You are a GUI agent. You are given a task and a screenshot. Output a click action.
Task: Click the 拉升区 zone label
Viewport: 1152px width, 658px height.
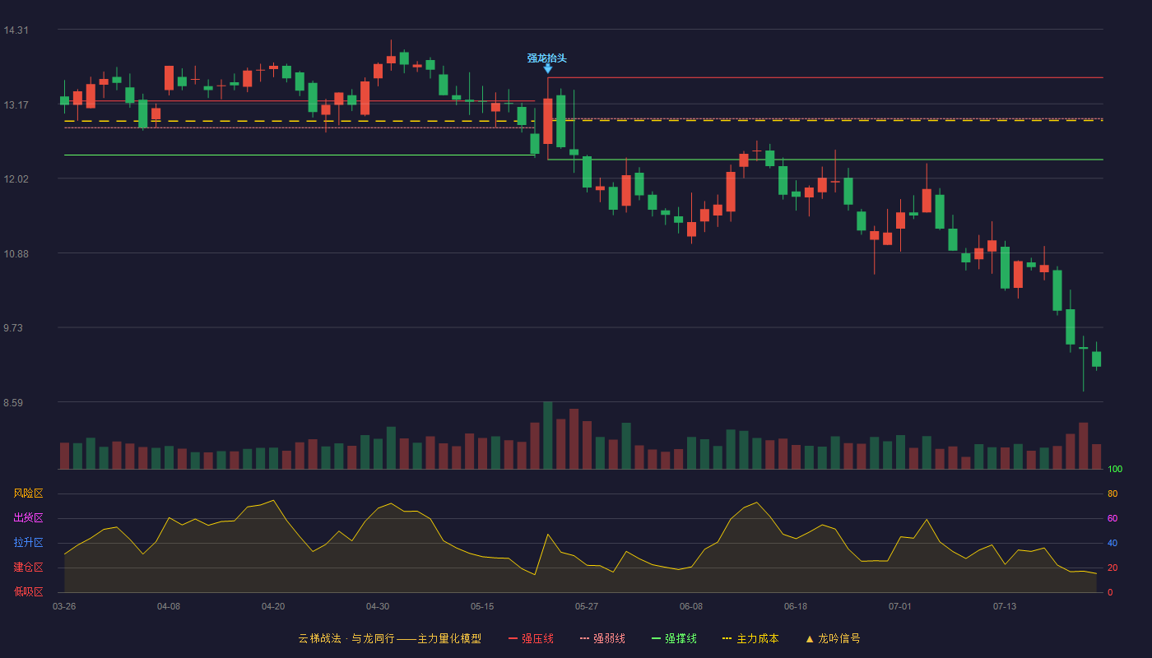[29, 543]
